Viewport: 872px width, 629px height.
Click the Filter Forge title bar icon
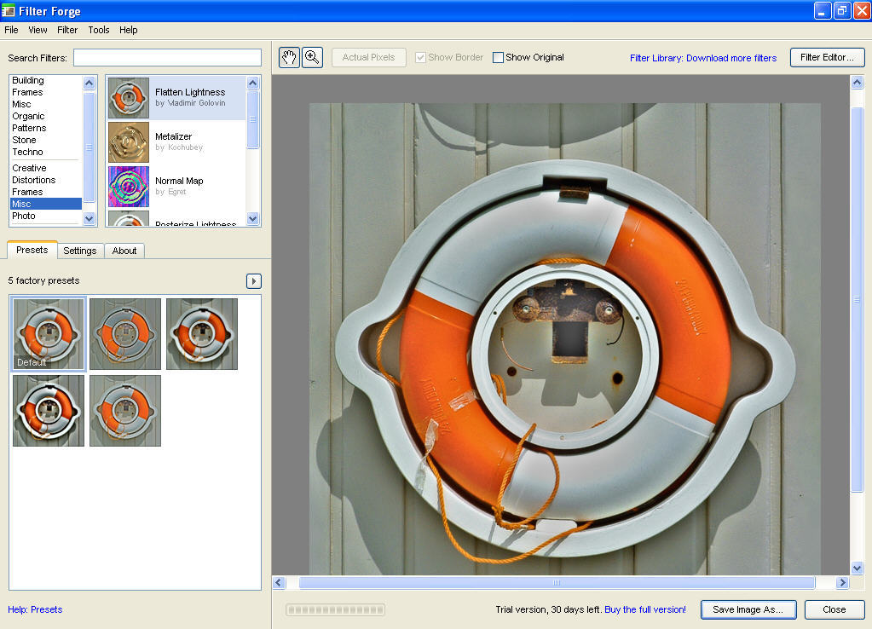[8, 10]
